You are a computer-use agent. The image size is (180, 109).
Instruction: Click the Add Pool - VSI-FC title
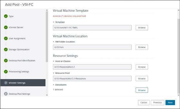[19, 4]
